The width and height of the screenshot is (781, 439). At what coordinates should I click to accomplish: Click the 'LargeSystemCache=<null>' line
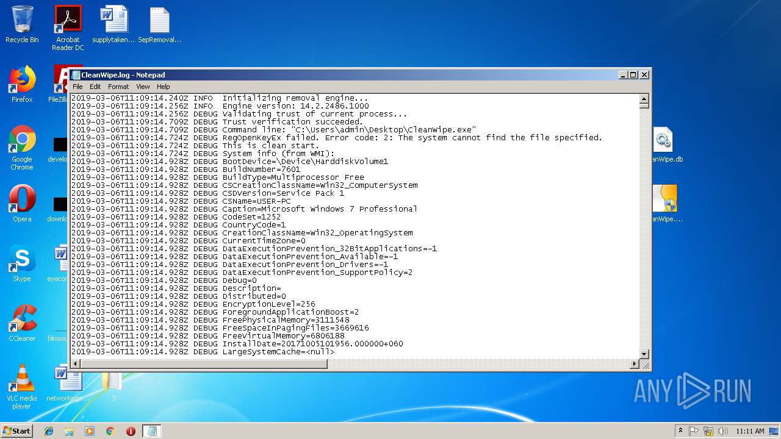(203, 352)
